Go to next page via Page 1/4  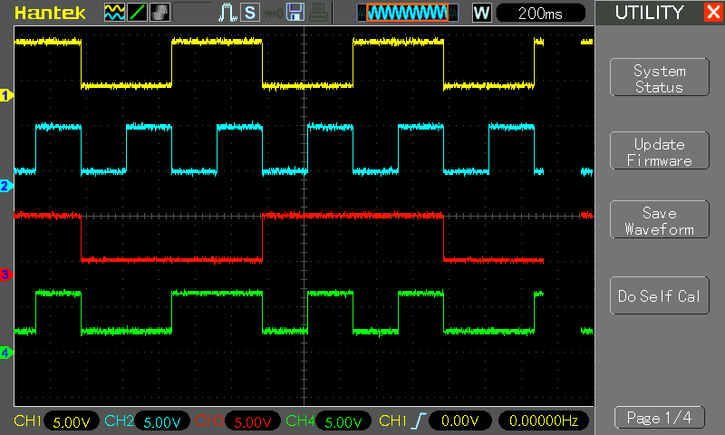659,418
